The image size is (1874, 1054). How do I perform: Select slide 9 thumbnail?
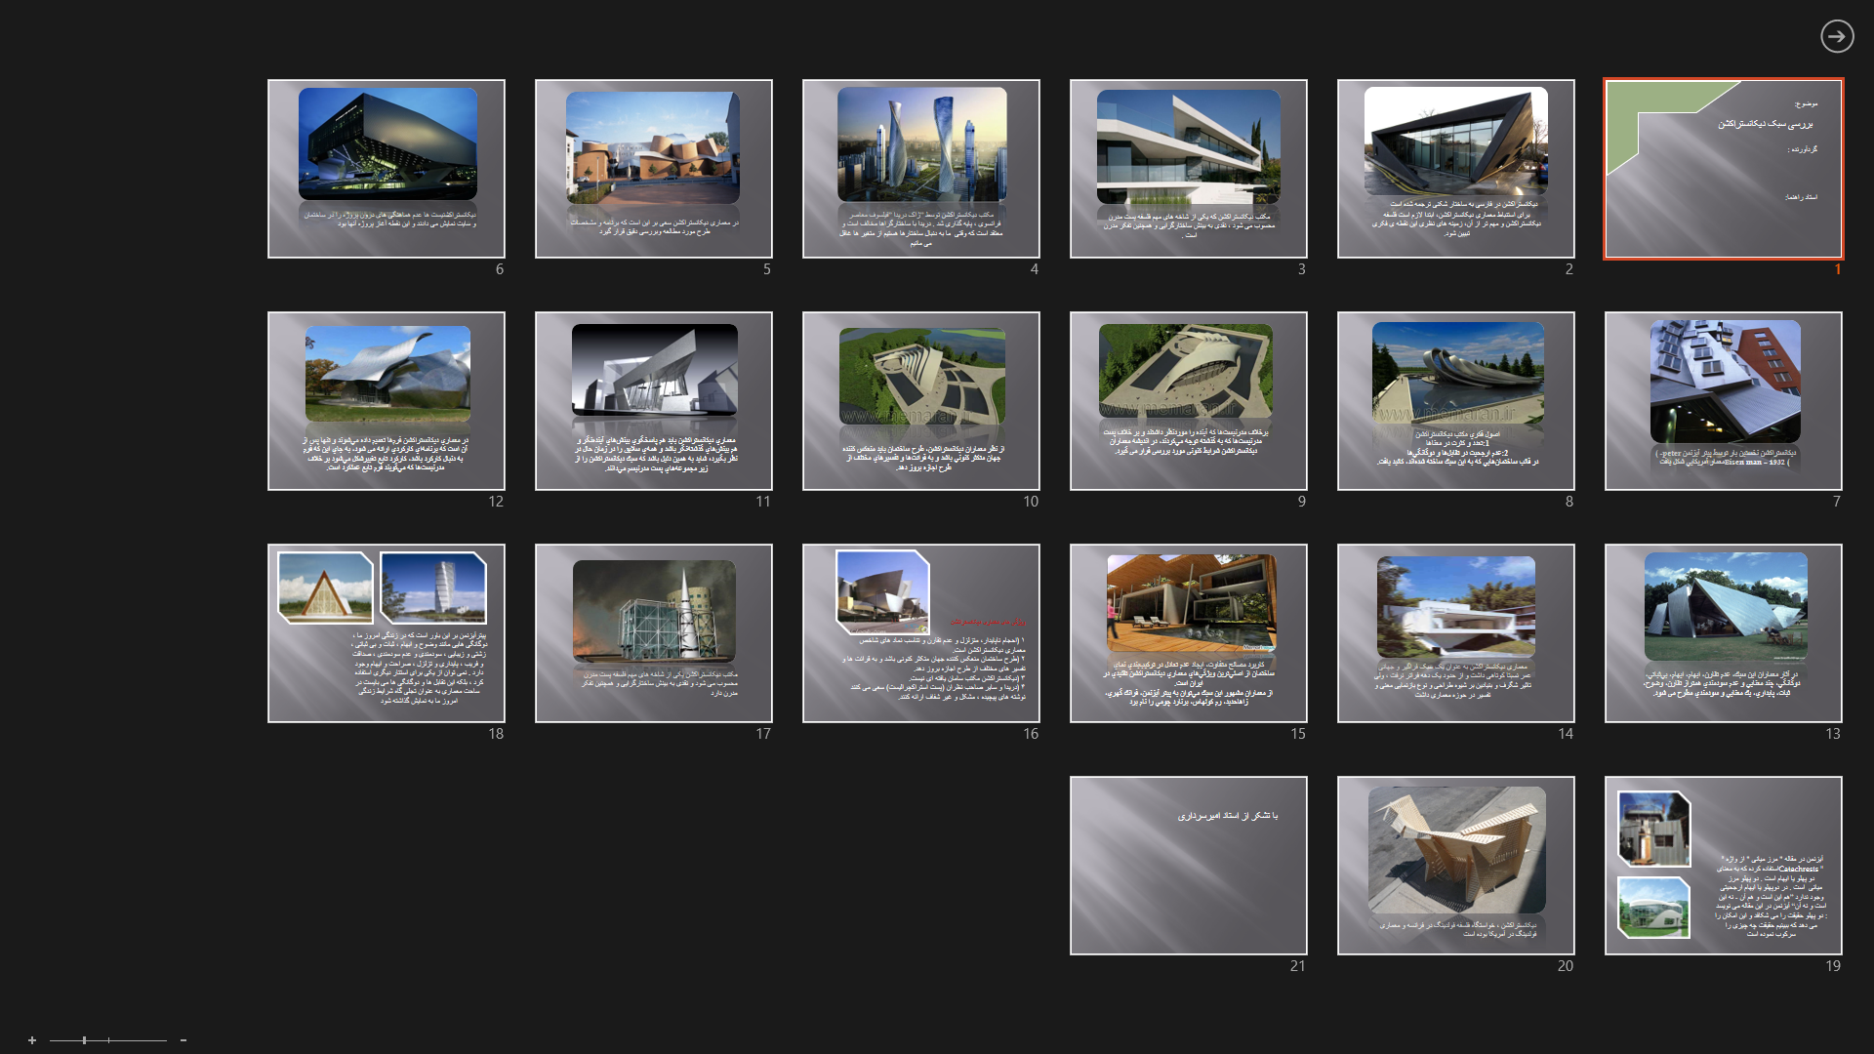click(1188, 401)
